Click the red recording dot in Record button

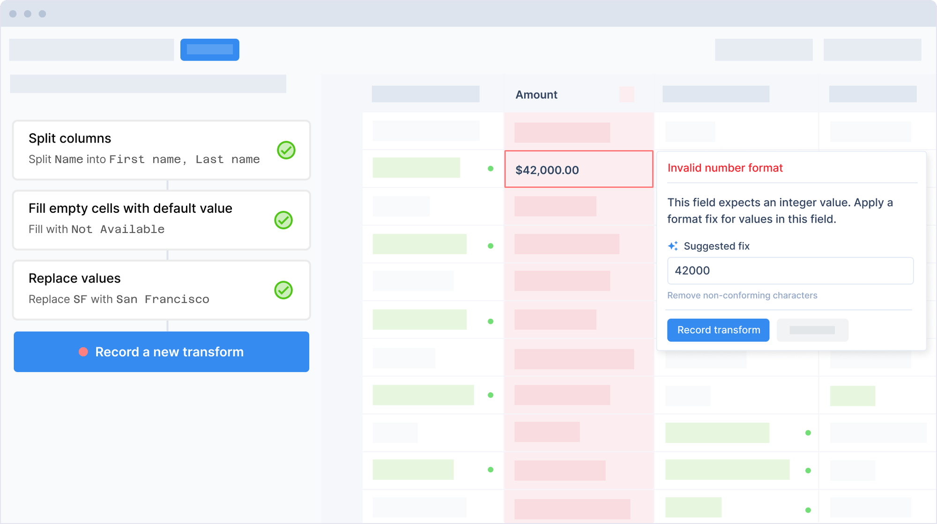83,352
